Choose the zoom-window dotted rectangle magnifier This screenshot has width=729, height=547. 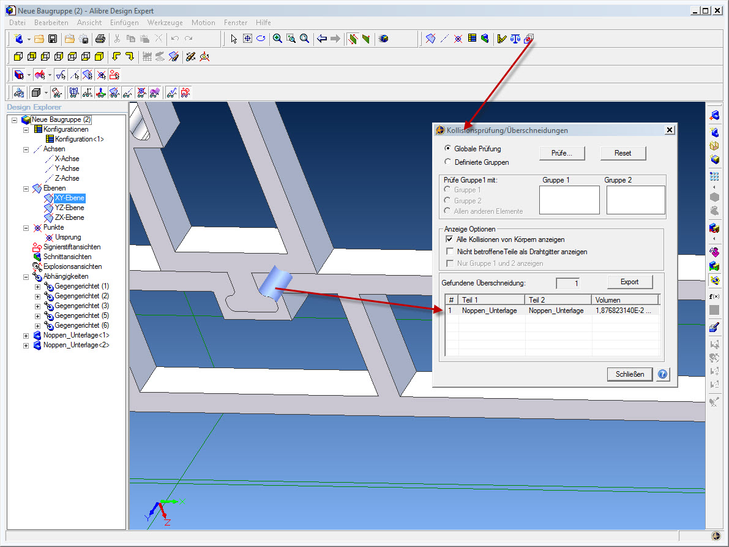tap(291, 39)
